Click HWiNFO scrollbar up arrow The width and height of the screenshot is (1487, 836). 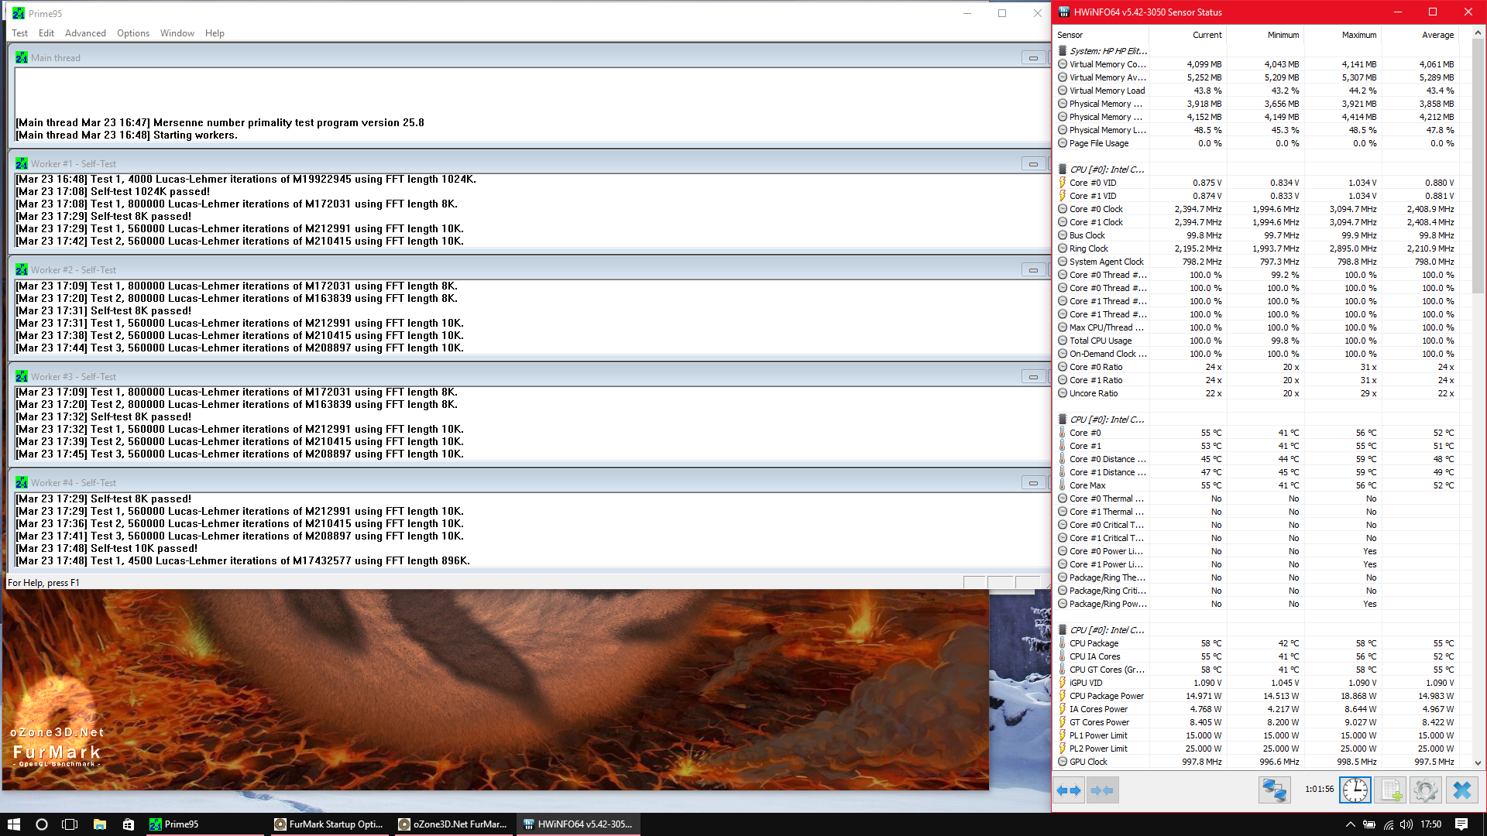[x=1478, y=33]
